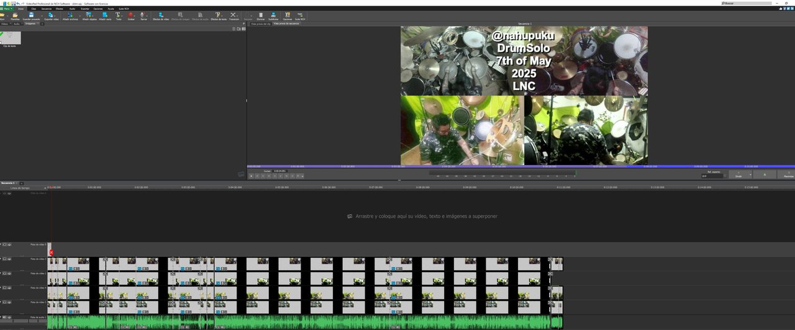The image size is (795, 330).
Task: Click the purple preview seek bar
Action: pos(521,166)
